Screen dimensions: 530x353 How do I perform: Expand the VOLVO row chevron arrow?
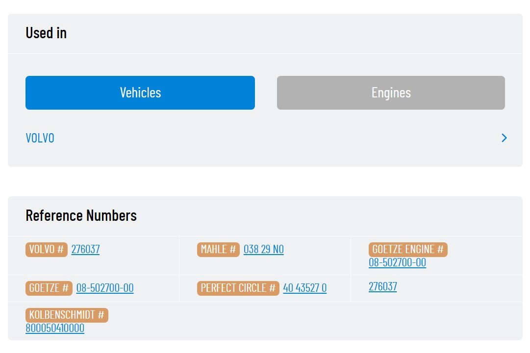504,138
